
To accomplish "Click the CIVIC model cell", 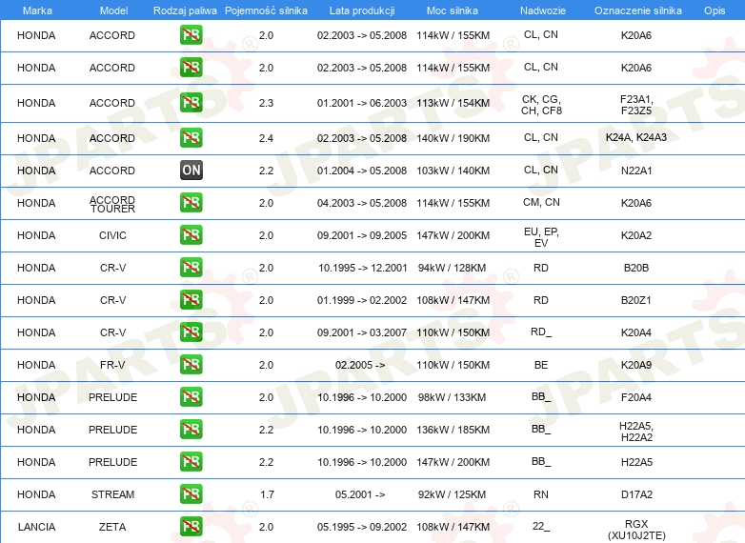I will pyautogui.click(x=112, y=235).
